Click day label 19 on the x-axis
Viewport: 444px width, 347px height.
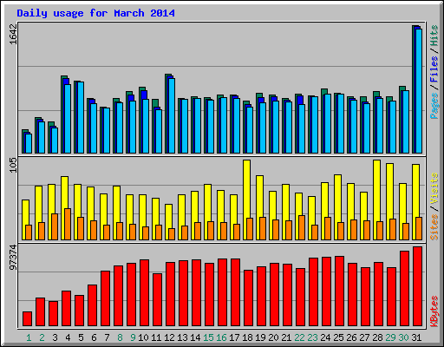(x=260, y=337)
